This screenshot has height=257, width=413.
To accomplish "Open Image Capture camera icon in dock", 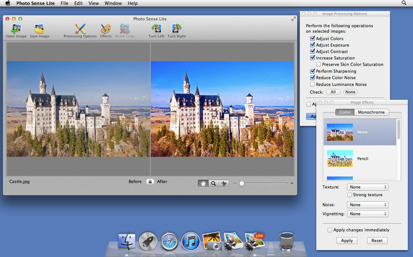I will click(x=212, y=240).
